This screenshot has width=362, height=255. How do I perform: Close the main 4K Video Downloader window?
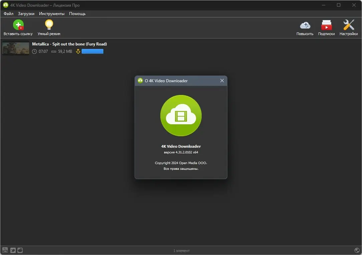(x=354, y=5)
